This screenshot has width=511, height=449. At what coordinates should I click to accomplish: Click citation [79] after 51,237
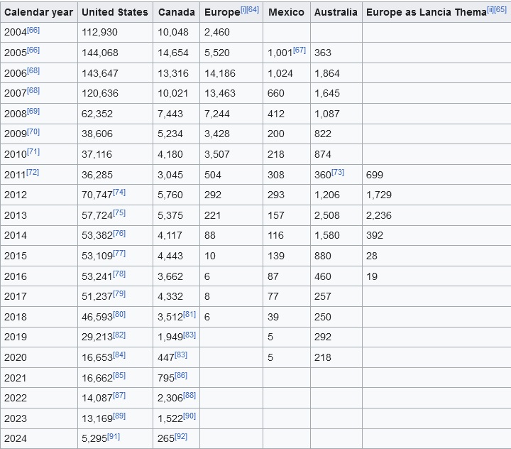pyautogui.click(x=119, y=293)
